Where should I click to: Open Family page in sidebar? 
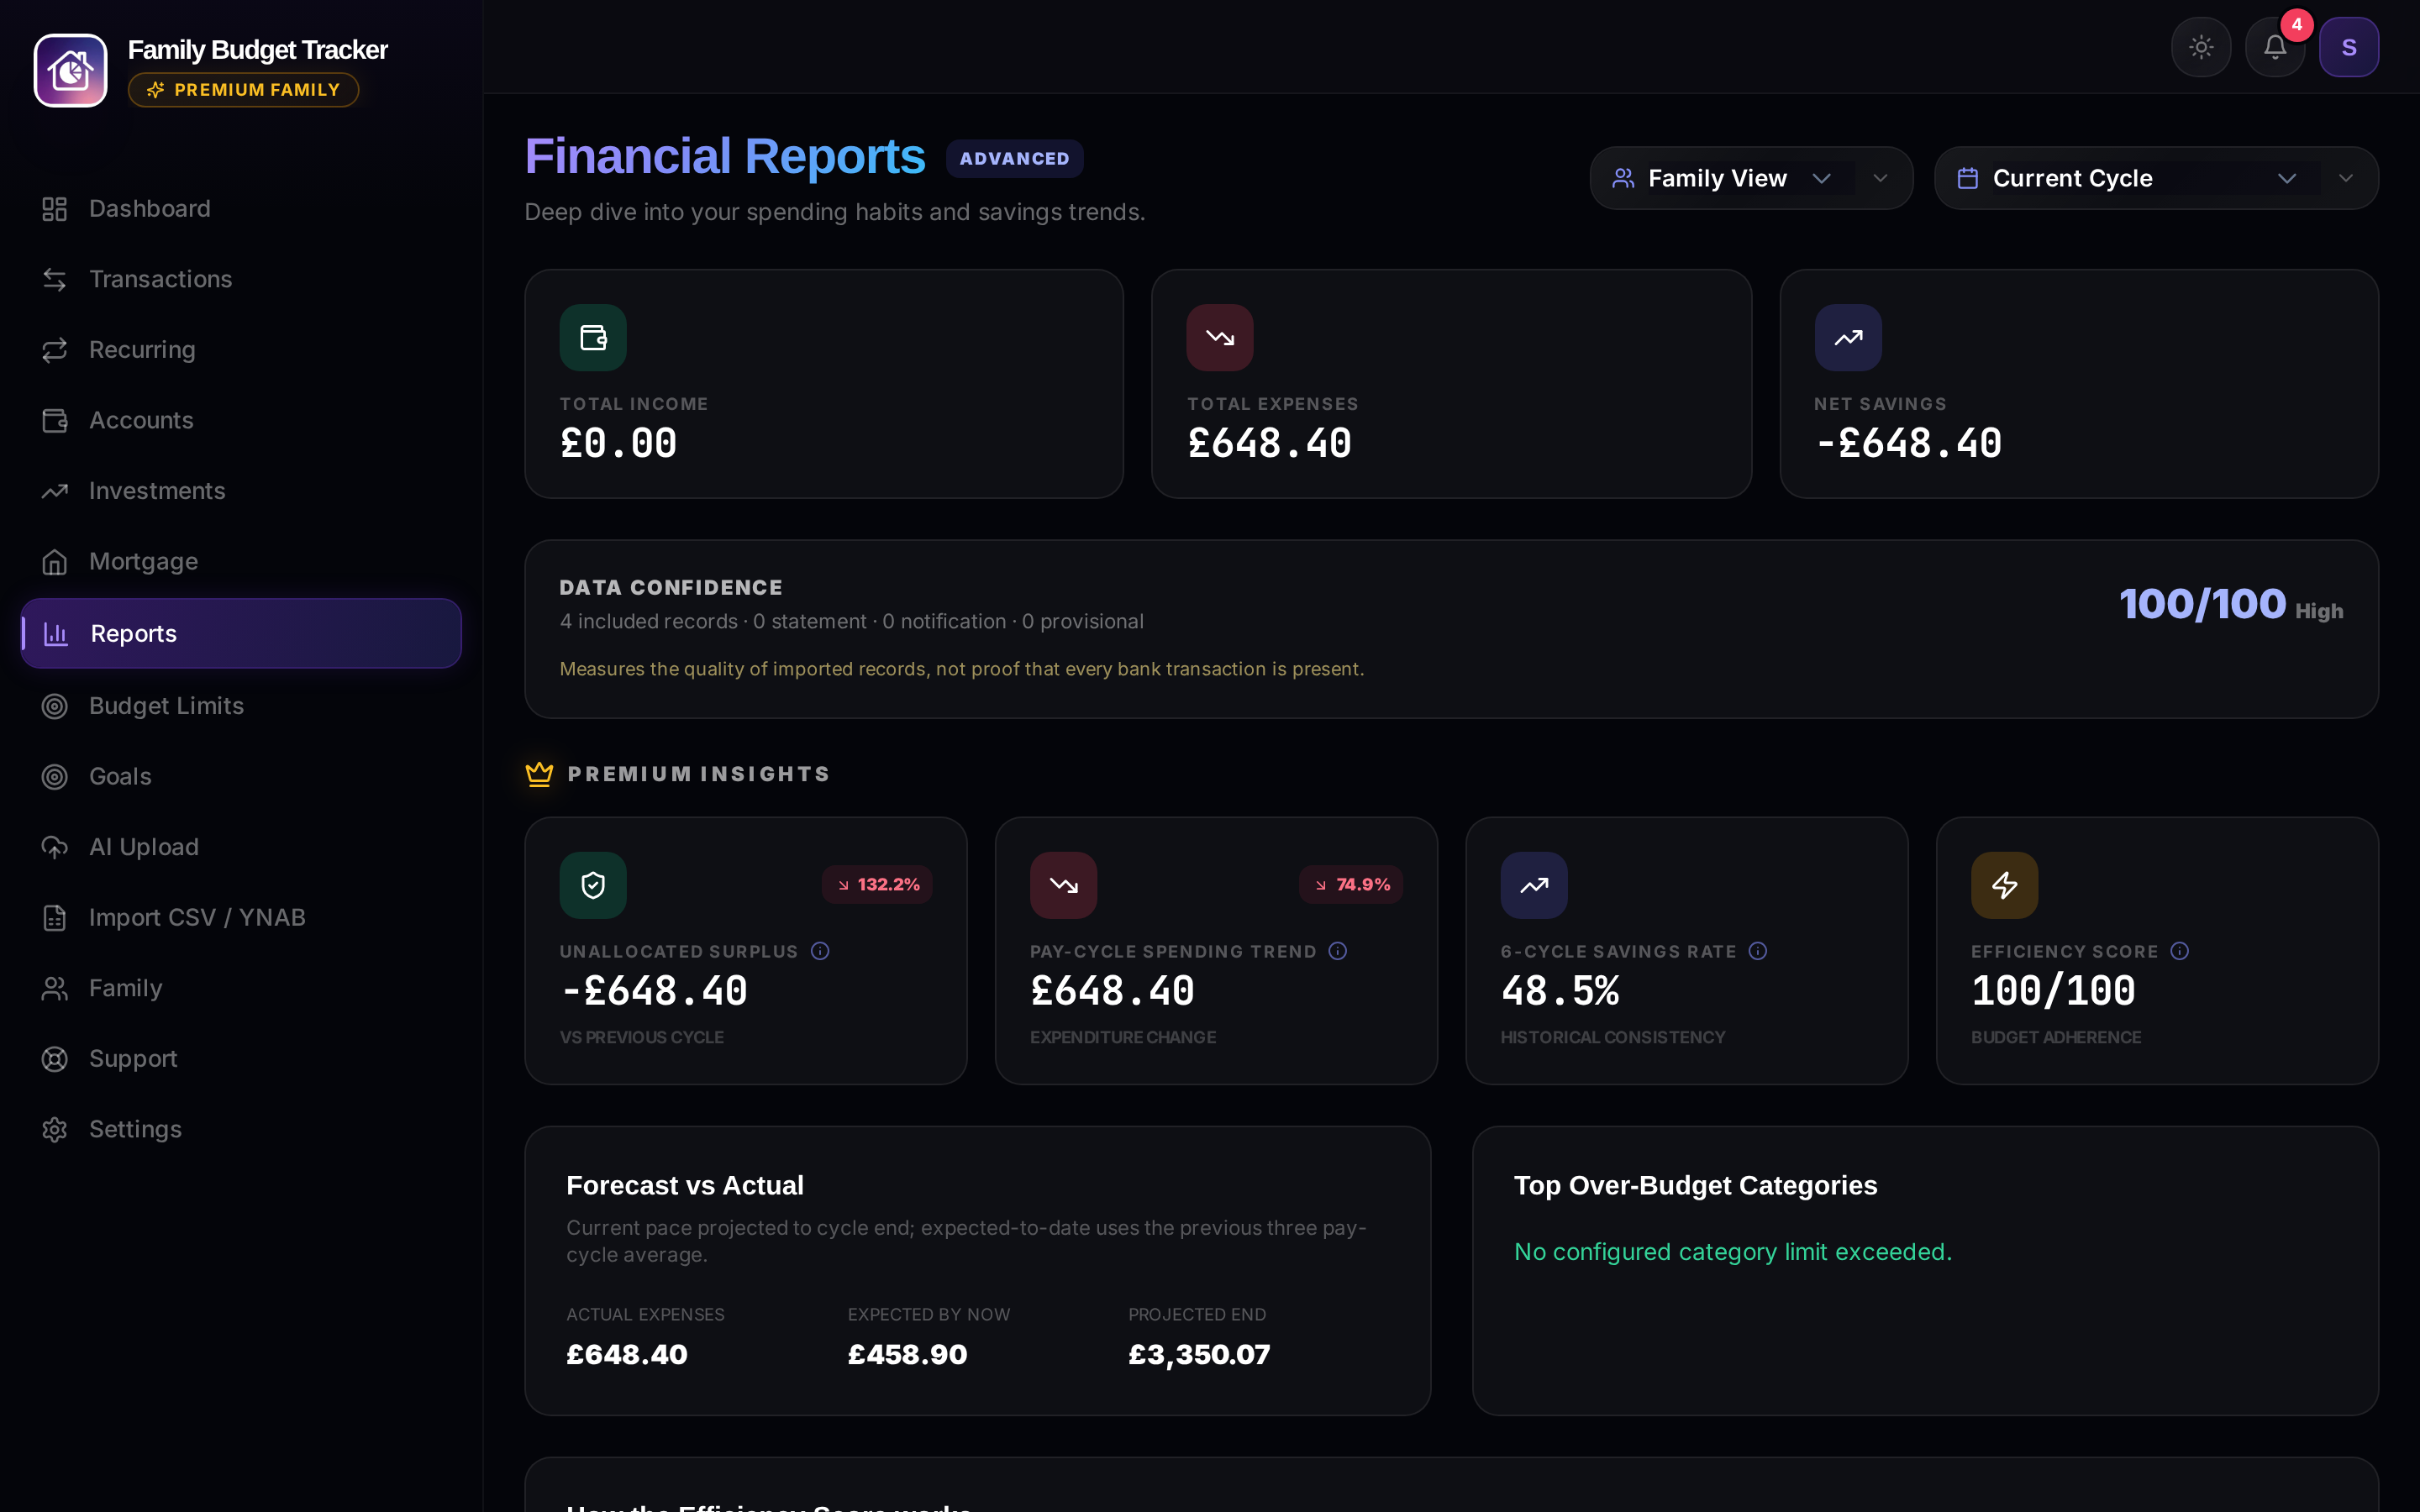(241, 988)
